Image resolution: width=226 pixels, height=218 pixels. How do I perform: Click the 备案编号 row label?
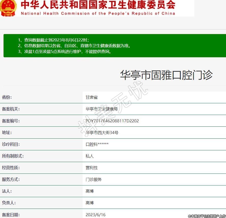pos(11,121)
